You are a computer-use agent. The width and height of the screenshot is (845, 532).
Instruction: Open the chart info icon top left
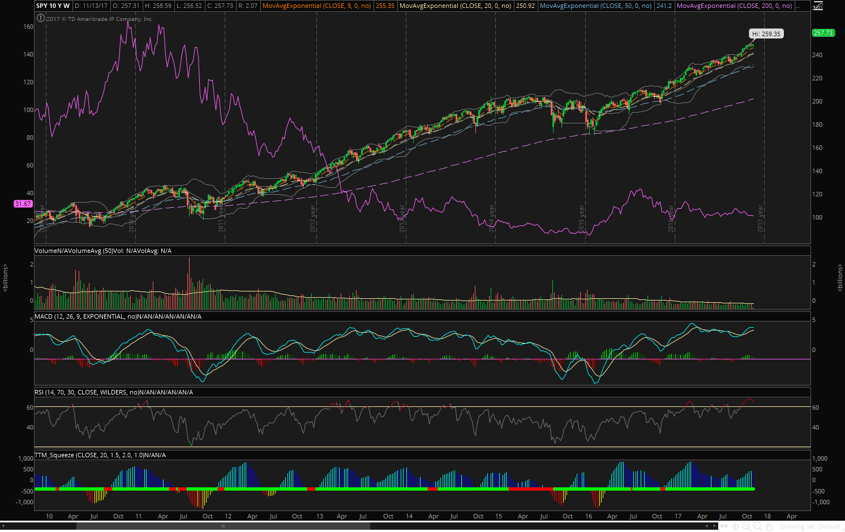(x=40, y=18)
